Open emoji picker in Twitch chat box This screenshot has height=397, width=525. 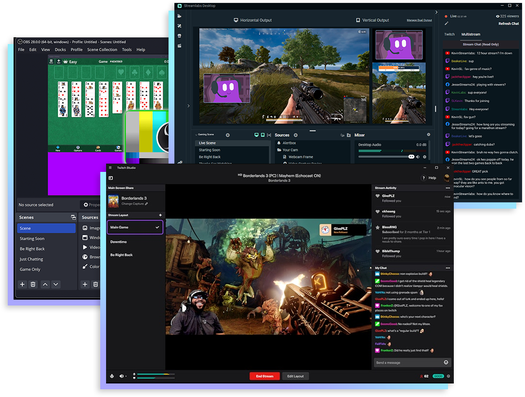(x=446, y=363)
